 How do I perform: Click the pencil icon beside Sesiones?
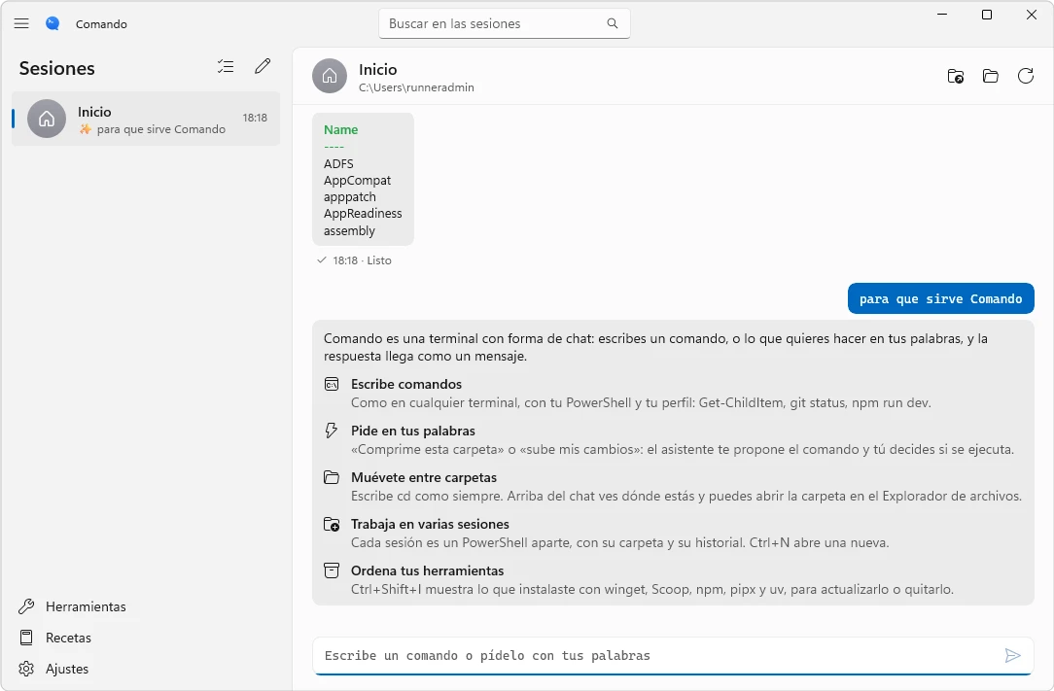click(263, 66)
